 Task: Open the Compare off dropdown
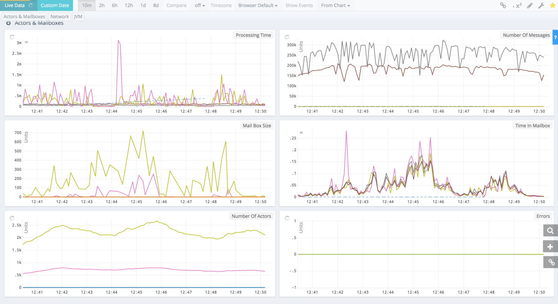199,6
